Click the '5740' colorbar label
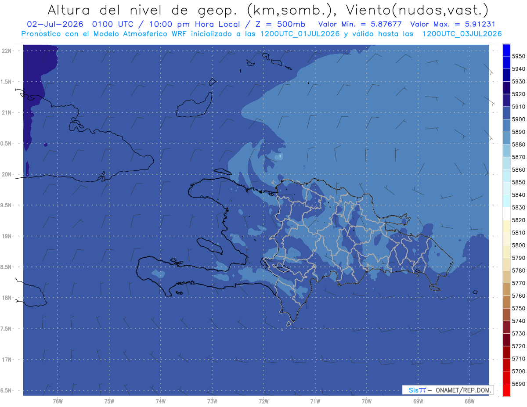The image size is (527, 407). (519, 321)
